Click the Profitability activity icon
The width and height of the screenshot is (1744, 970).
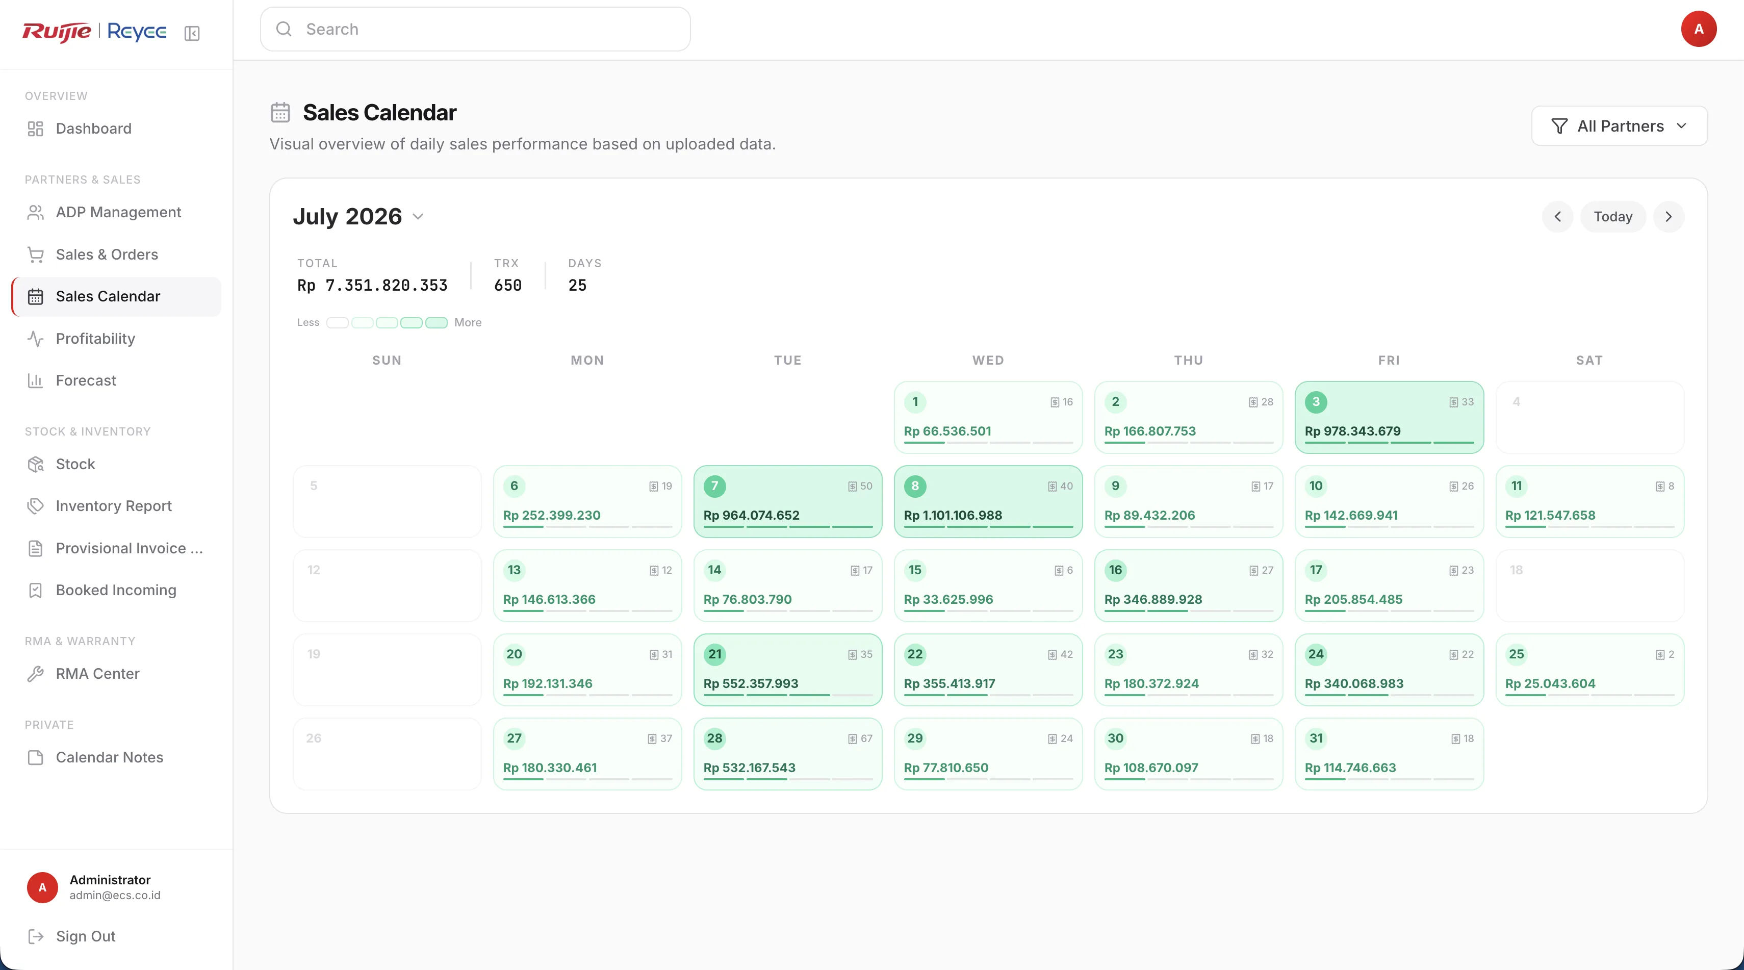pyautogui.click(x=35, y=339)
